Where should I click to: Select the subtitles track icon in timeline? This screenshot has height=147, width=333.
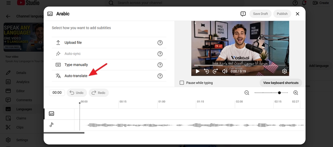pos(51,114)
